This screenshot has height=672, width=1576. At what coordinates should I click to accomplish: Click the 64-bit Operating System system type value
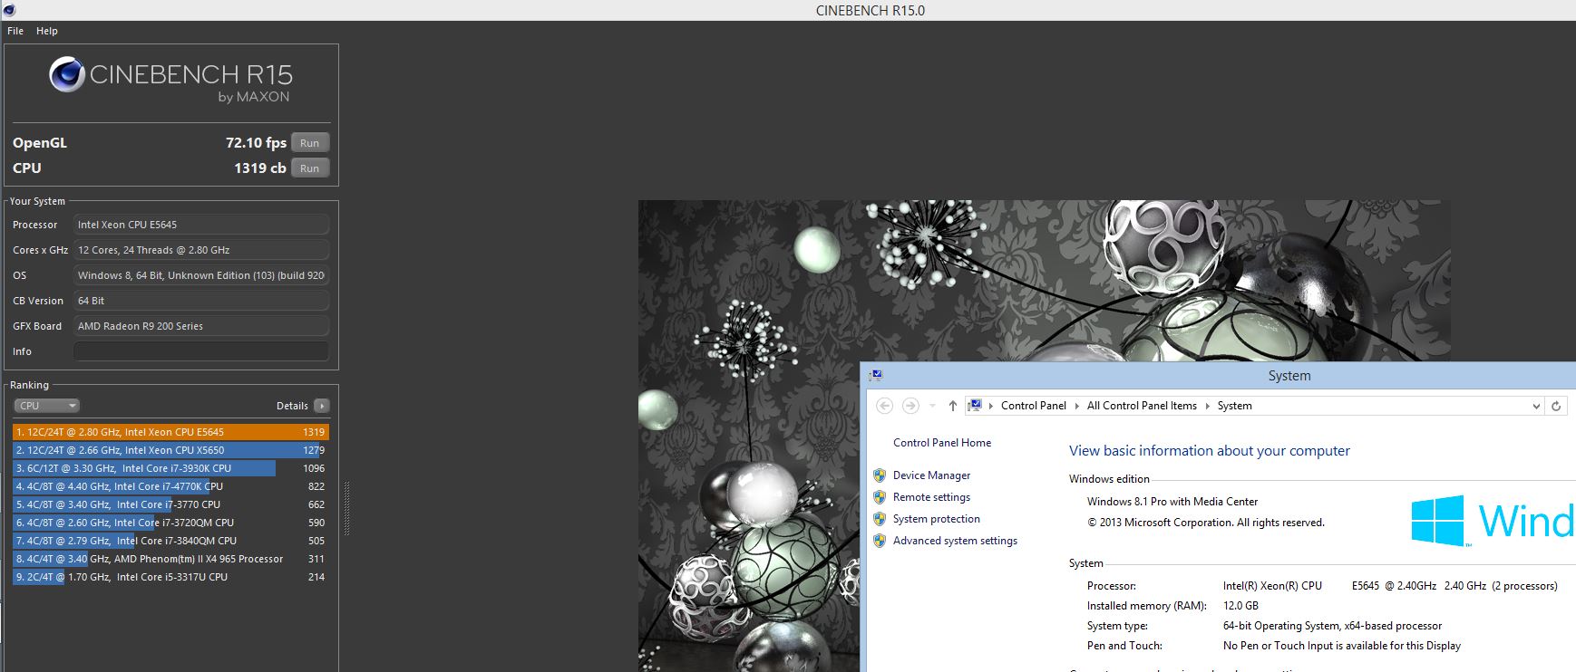click(x=1332, y=626)
